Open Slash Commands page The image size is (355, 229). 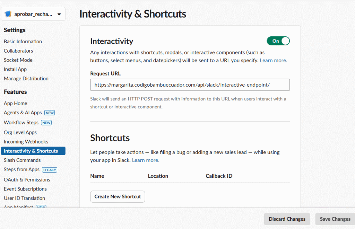pos(22,160)
